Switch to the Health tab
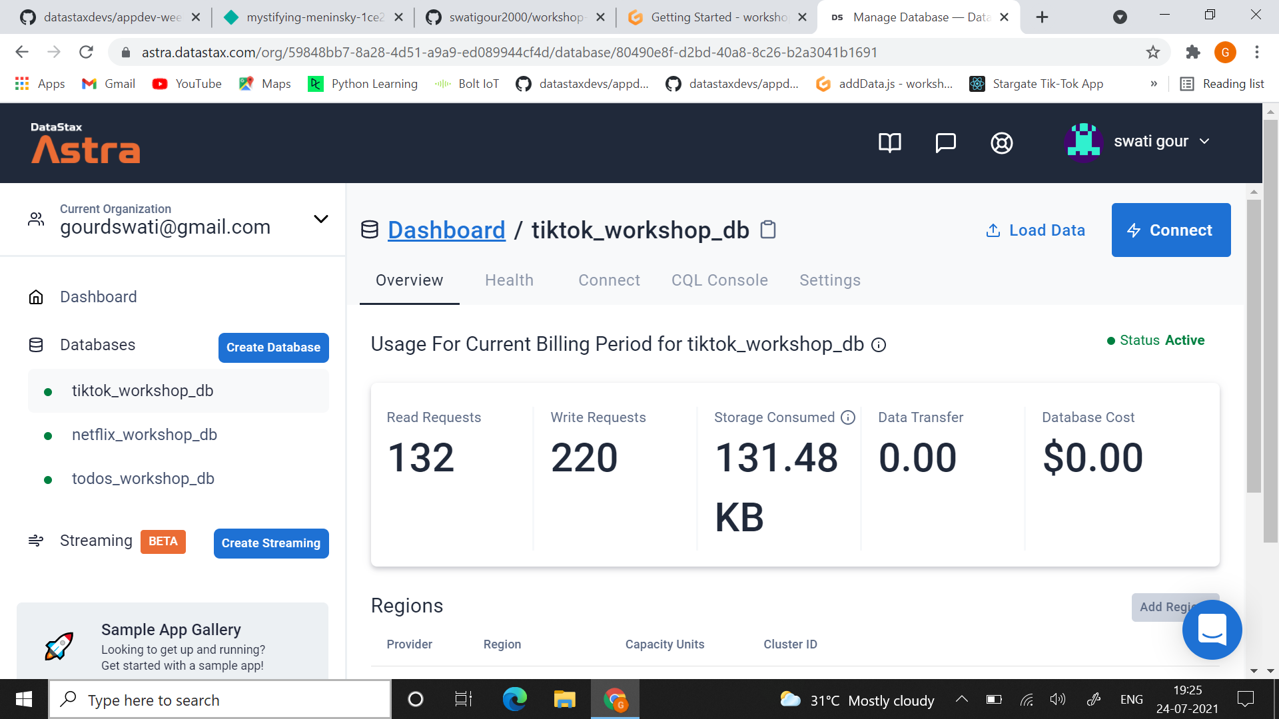 [509, 280]
